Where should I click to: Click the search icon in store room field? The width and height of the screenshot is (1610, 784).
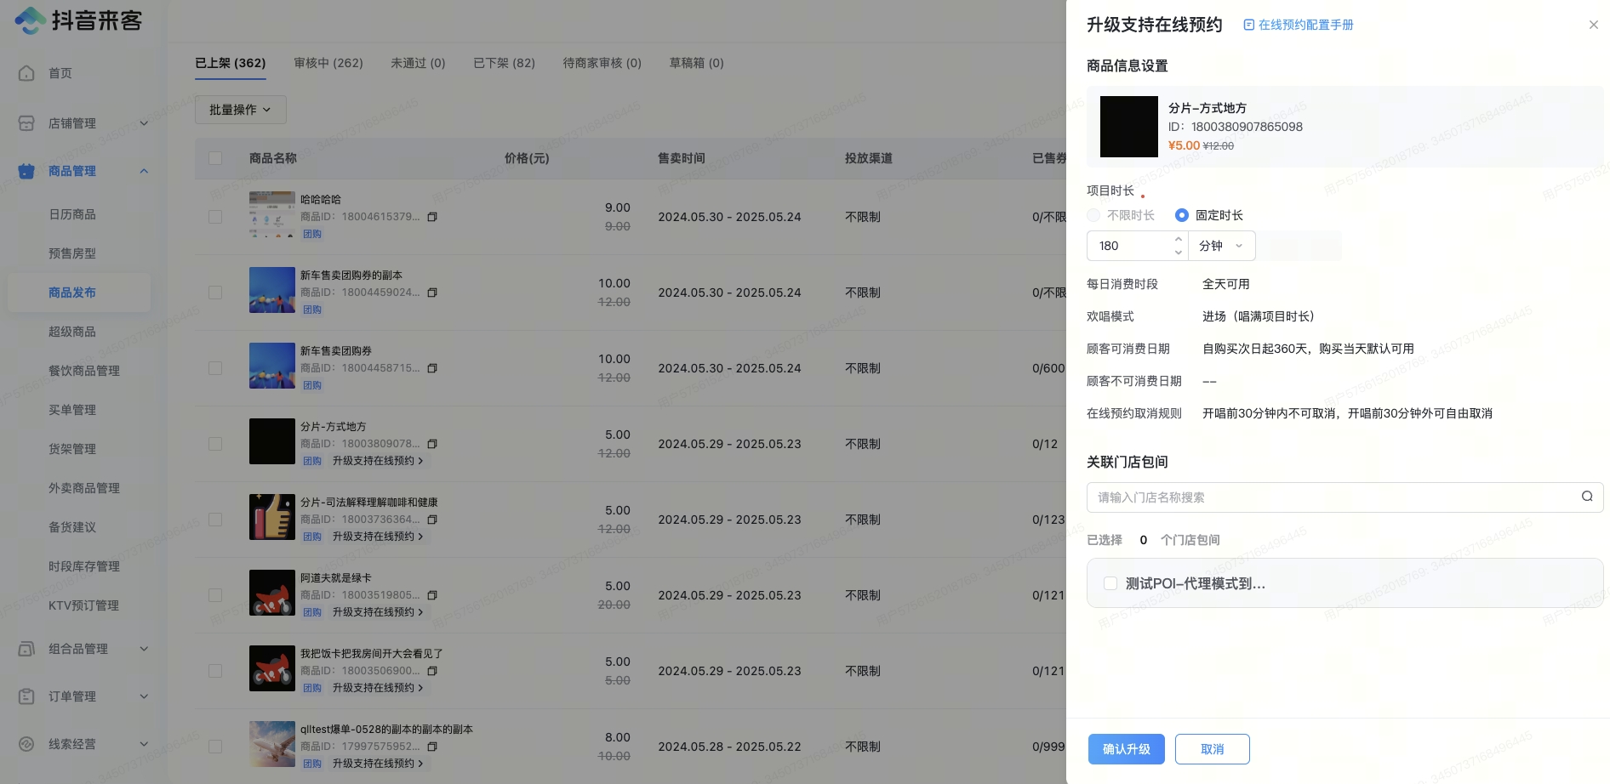click(x=1587, y=497)
